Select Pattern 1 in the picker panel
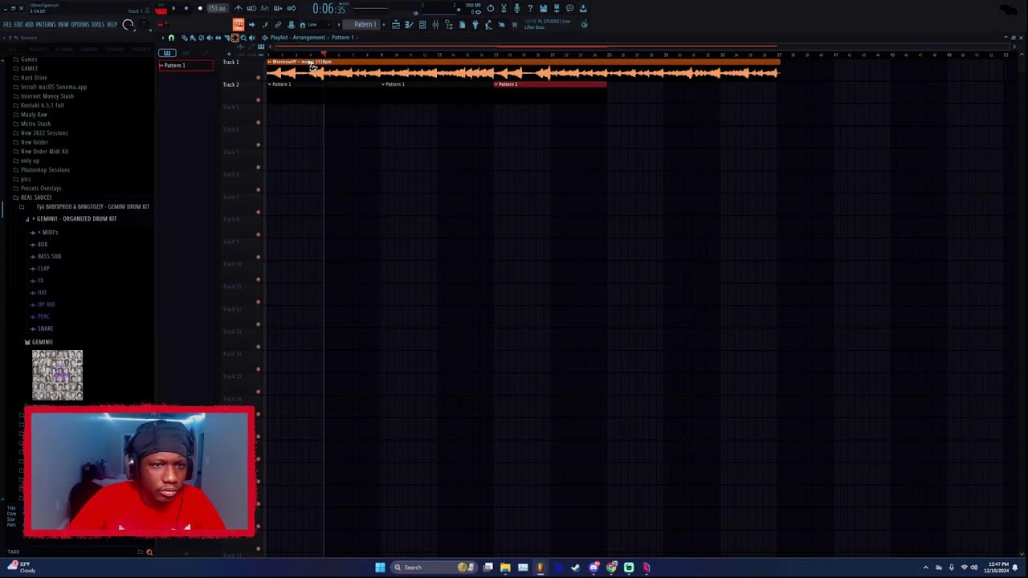Viewport: 1028px width, 578px height. pyautogui.click(x=186, y=65)
